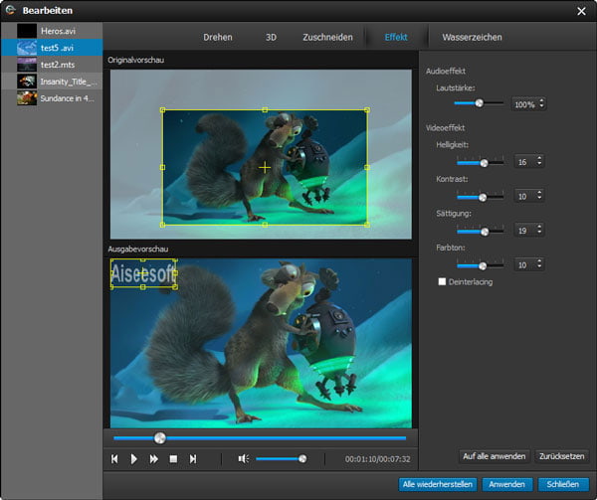The width and height of the screenshot is (597, 500).
Task: Click the Zurücksetzen button
Action: (x=562, y=456)
